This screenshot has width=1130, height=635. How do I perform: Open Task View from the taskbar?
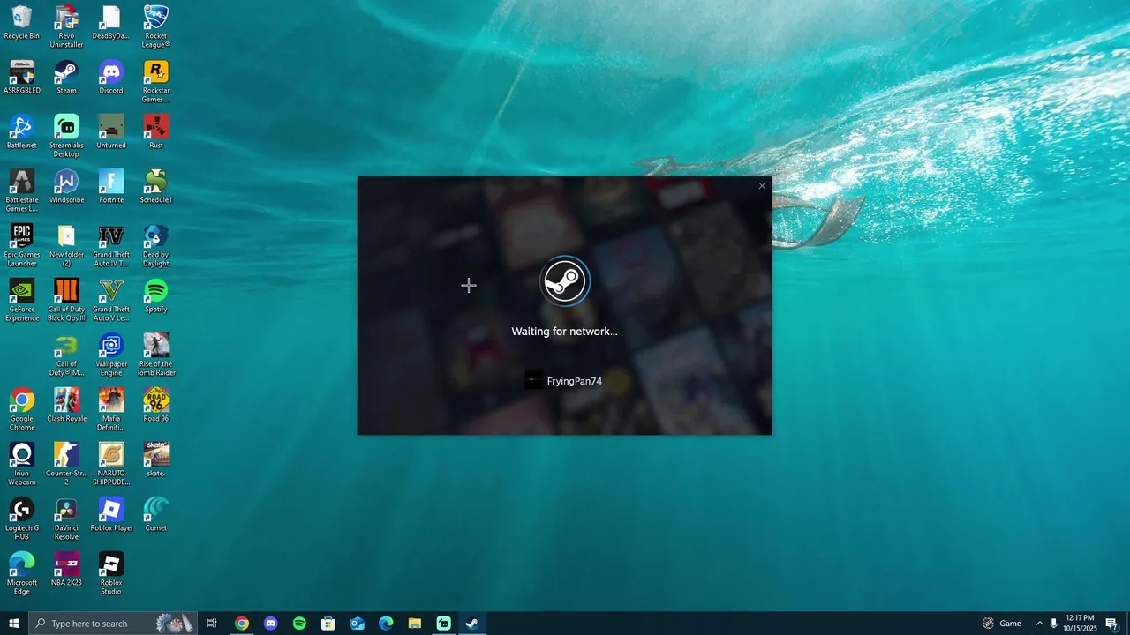212,624
